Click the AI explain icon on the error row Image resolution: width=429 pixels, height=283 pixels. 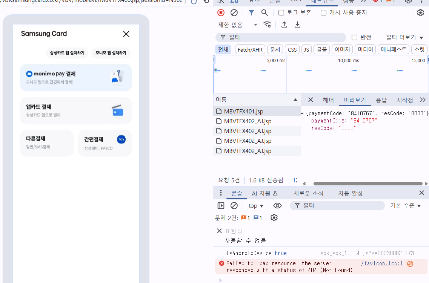(410, 264)
